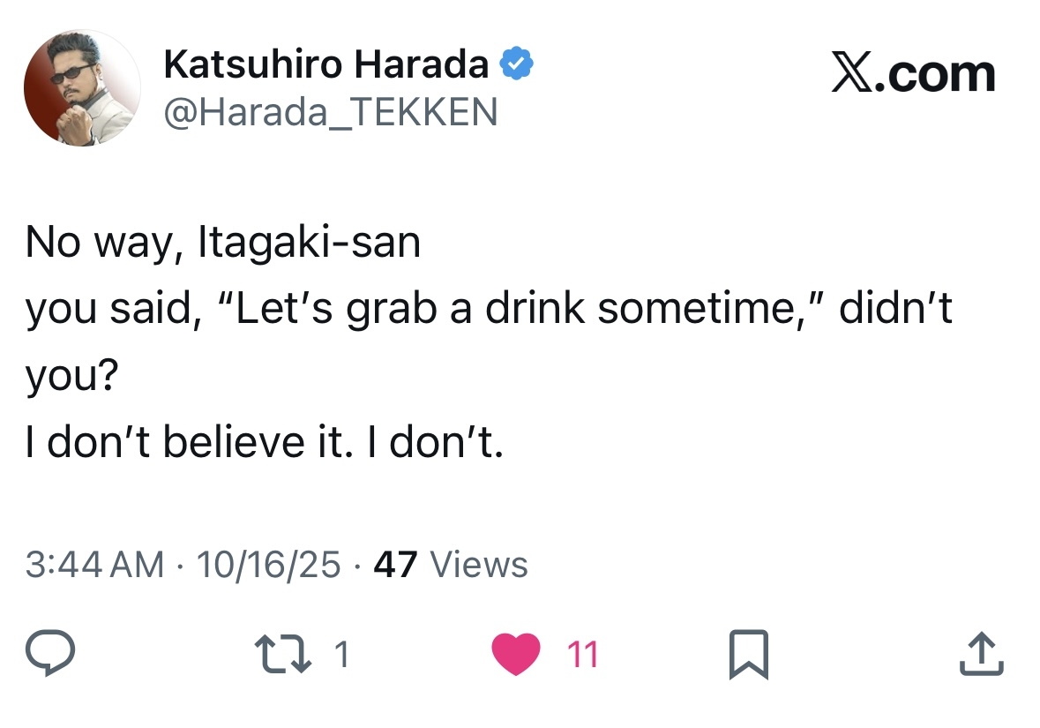1040x728 pixels.
Task: Click the 3:44 AM timestamp
Action: pos(94,565)
